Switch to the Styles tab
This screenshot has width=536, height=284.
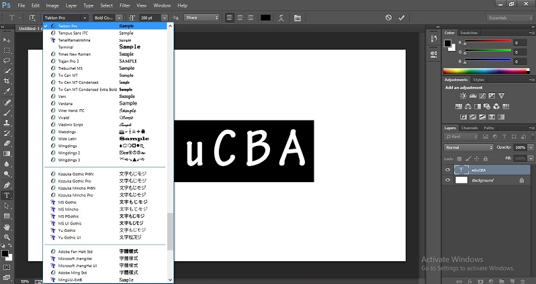click(478, 80)
